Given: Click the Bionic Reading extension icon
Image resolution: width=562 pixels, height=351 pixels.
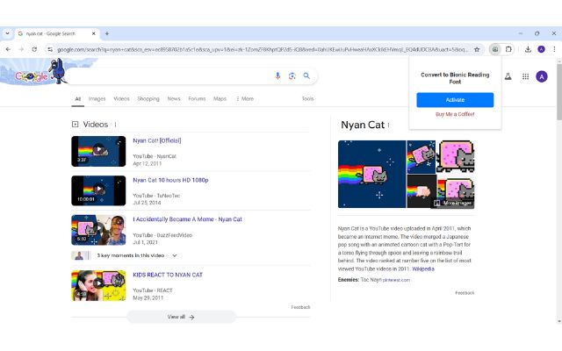Looking at the screenshot, I should 495,49.
